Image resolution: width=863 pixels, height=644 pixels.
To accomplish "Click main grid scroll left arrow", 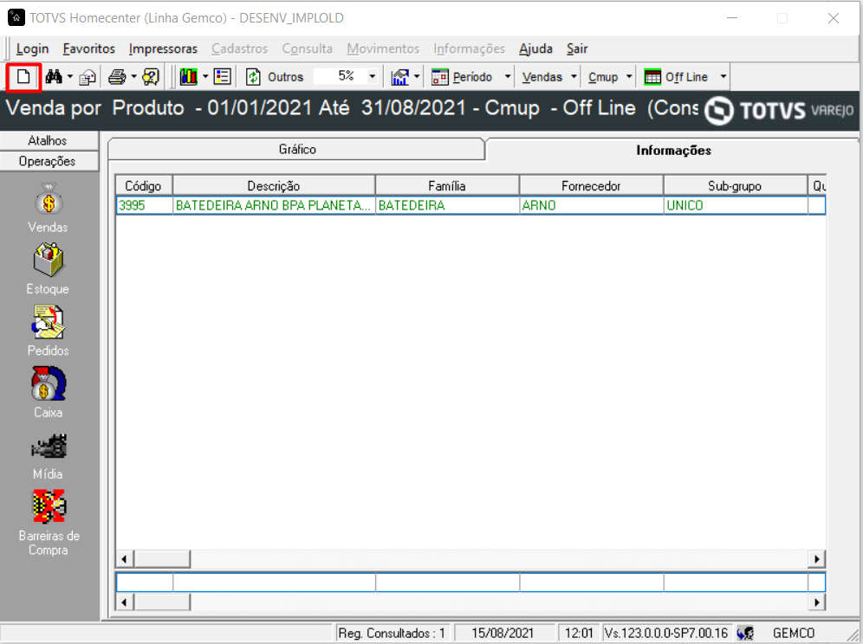I will [125, 559].
